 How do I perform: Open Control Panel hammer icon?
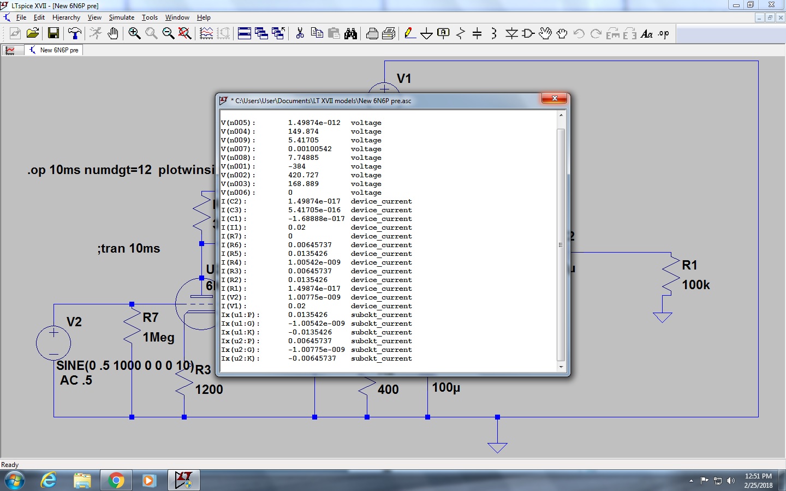(75, 34)
